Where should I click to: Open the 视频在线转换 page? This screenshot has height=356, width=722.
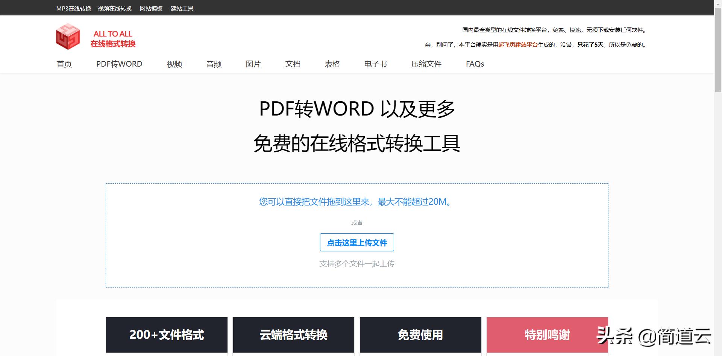(x=115, y=8)
